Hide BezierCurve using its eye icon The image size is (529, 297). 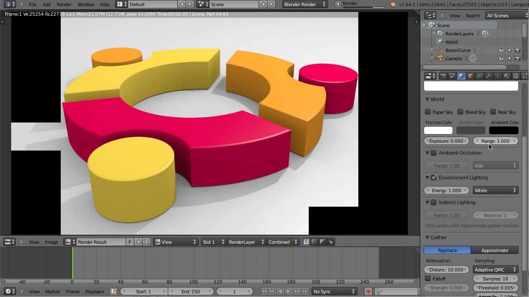pos(501,50)
